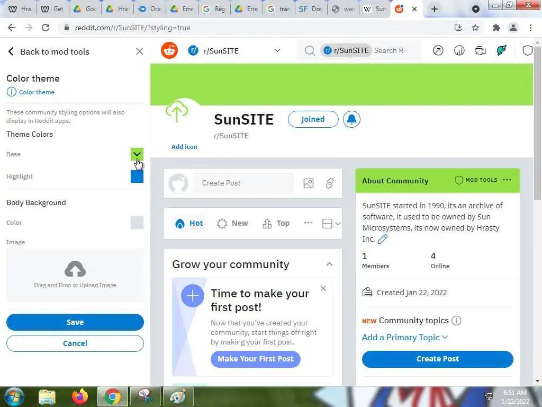Open more sort options ellipsis

[308, 223]
